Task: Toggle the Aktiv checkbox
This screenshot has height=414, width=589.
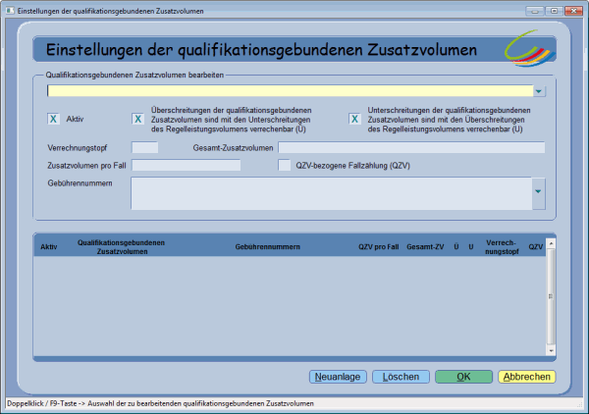Action: (x=53, y=119)
